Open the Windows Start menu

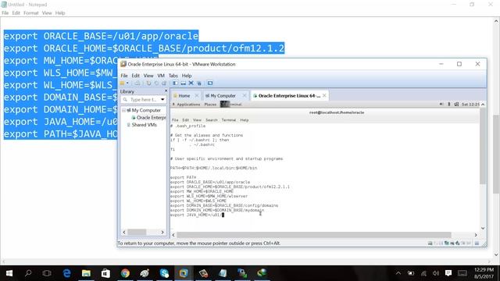point(9,273)
